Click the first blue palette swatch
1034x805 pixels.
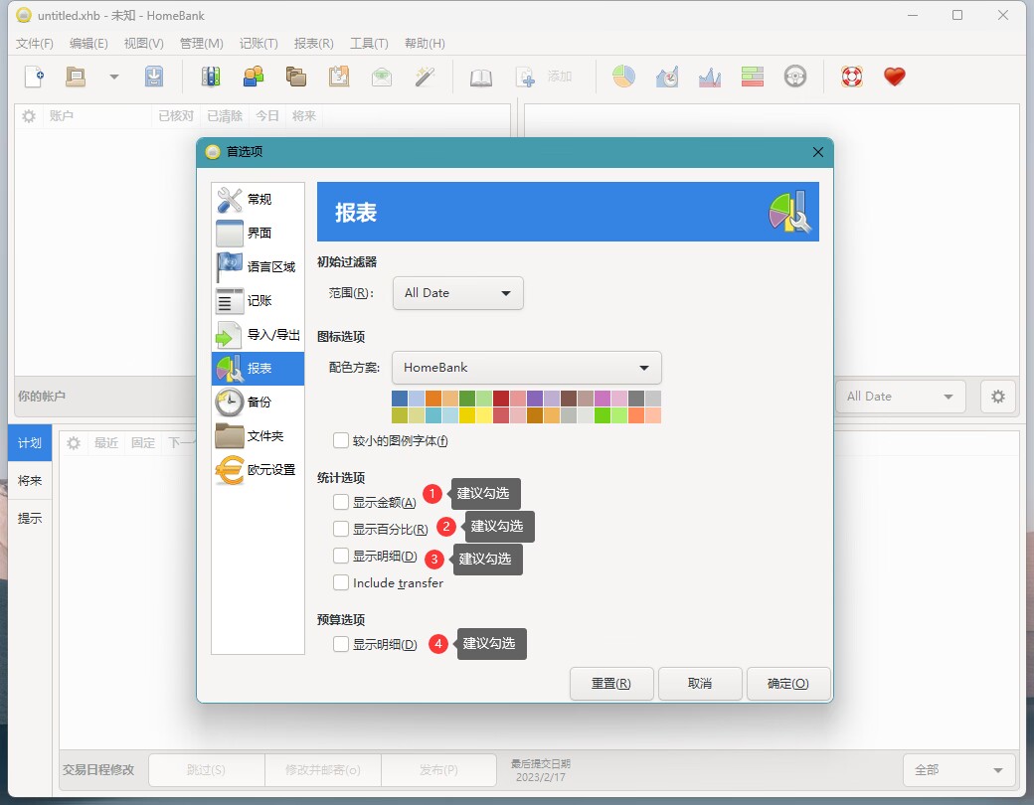tap(400, 399)
